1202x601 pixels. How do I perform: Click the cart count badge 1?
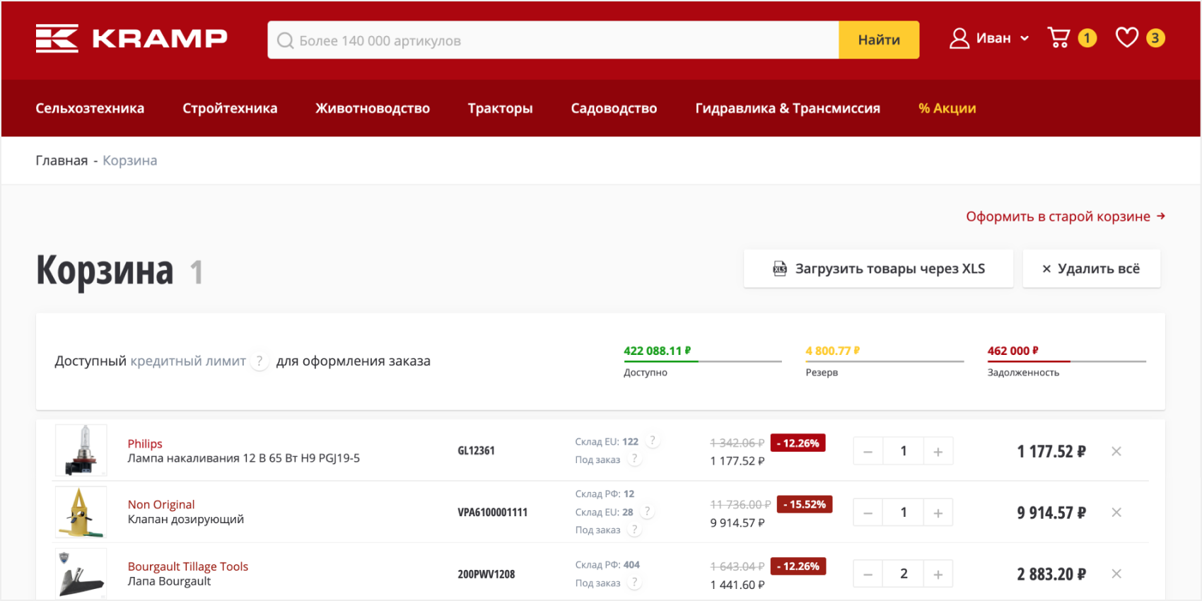(x=1087, y=38)
